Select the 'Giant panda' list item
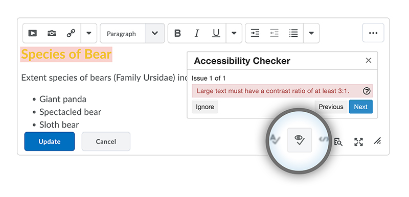Viewport: 409px width, 197px height. [x=62, y=99]
